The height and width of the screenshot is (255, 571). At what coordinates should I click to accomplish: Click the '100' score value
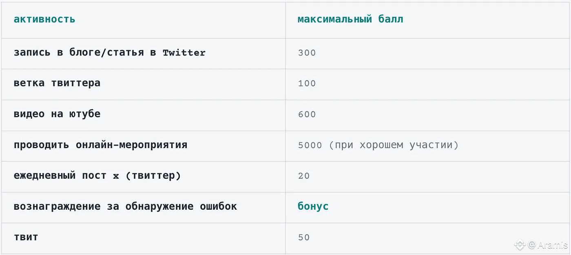coord(307,84)
